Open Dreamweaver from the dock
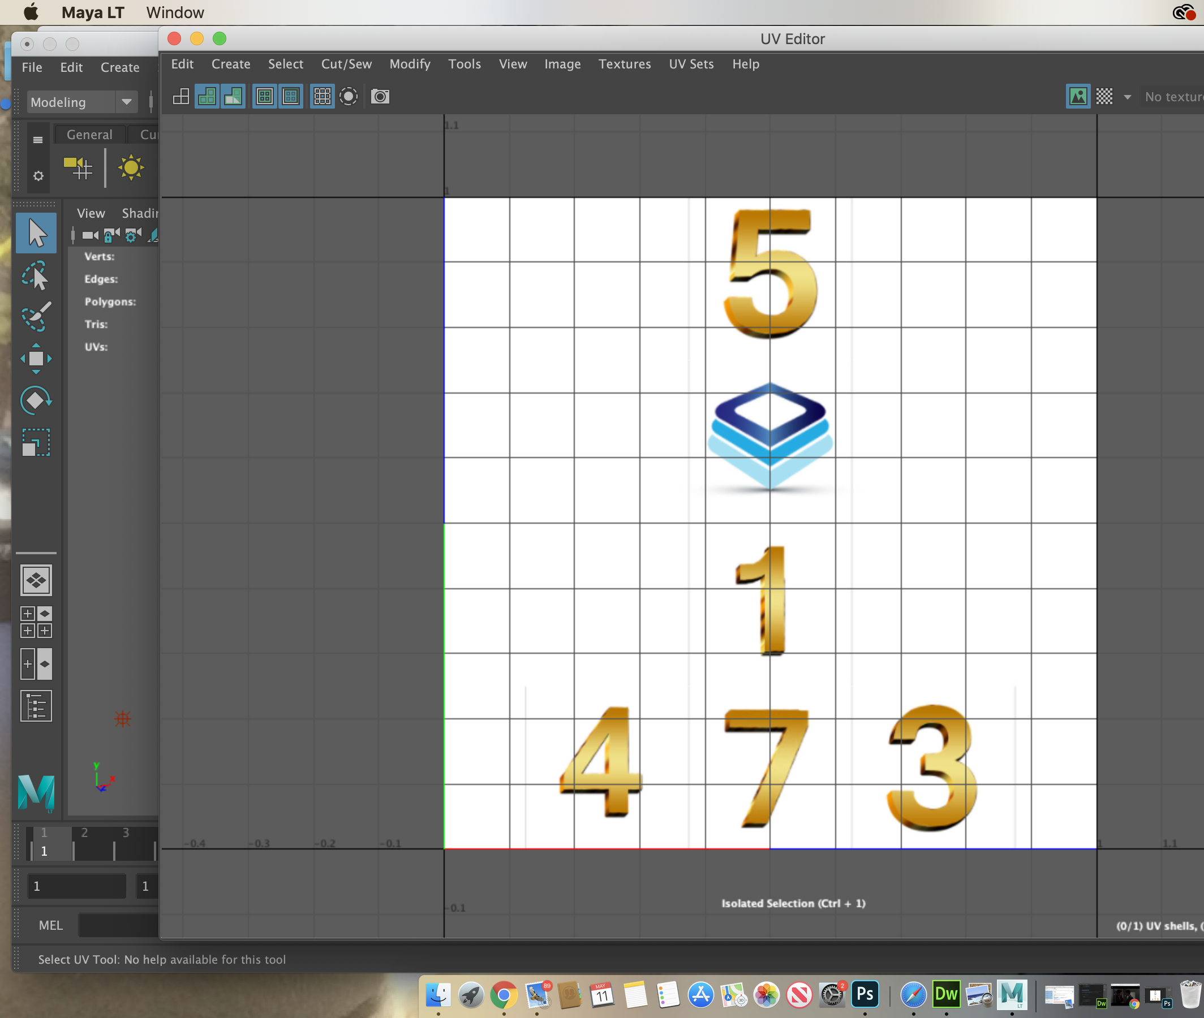Image resolution: width=1204 pixels, height=1018 pixels. point(946,994)
